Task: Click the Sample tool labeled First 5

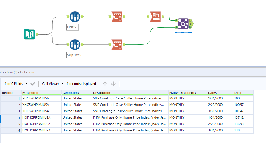Action: [x=75, y=17]
